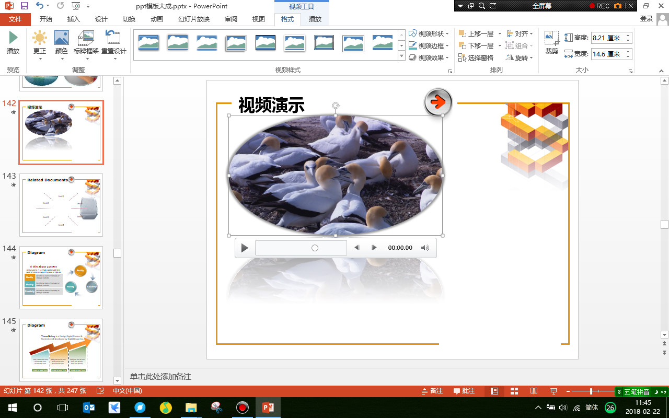
Task: Click the video seek progress bar
Action: [301, 248]
